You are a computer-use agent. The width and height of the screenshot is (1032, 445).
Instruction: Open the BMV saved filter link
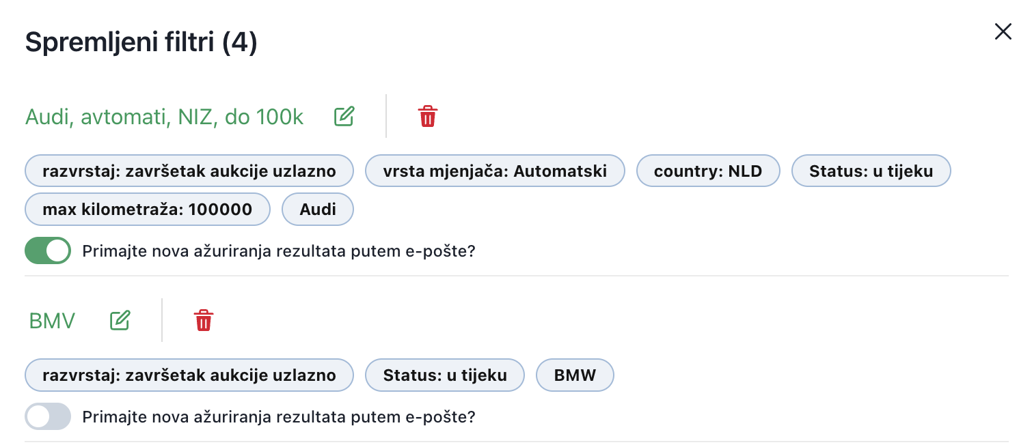click(x=52, y=321)
